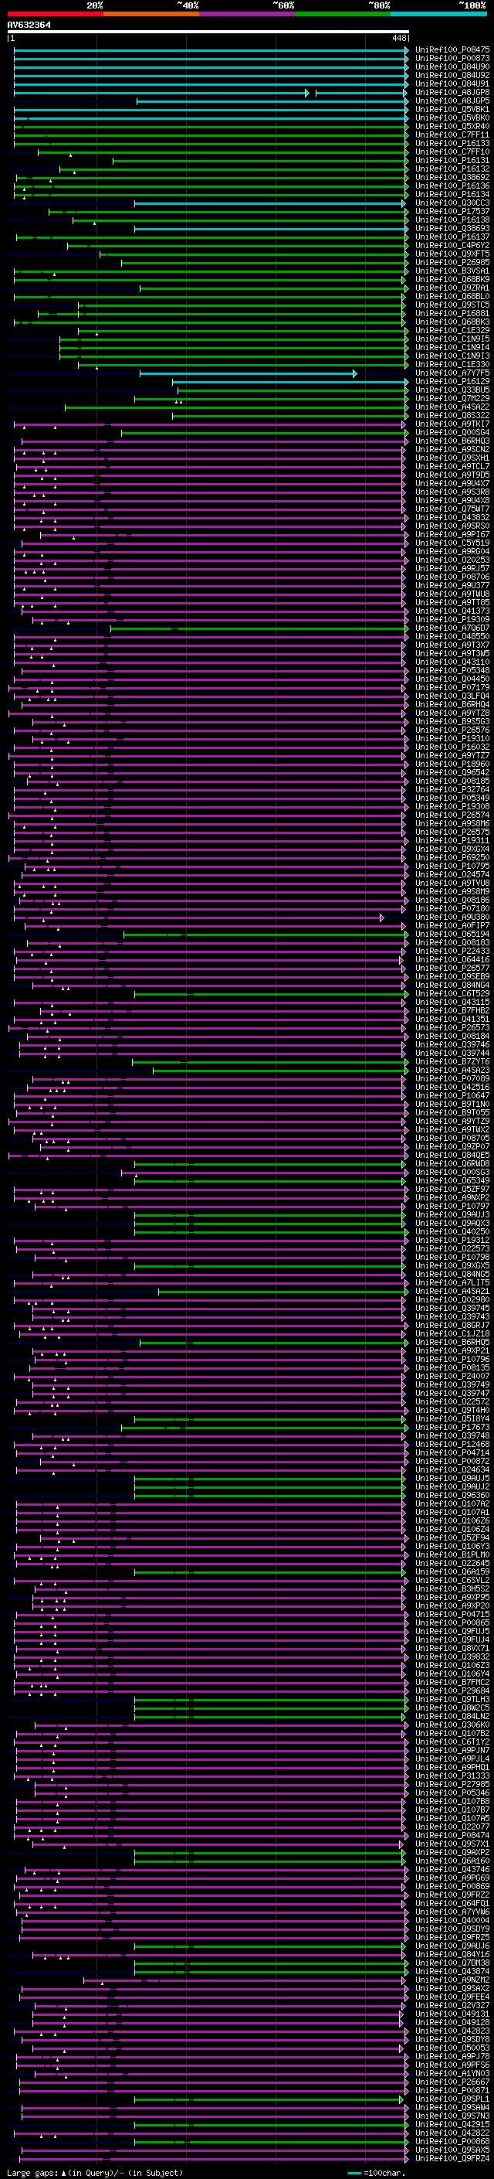
Task: Click label UniRef100_Q3LFQ4
Action: point(452,696)
